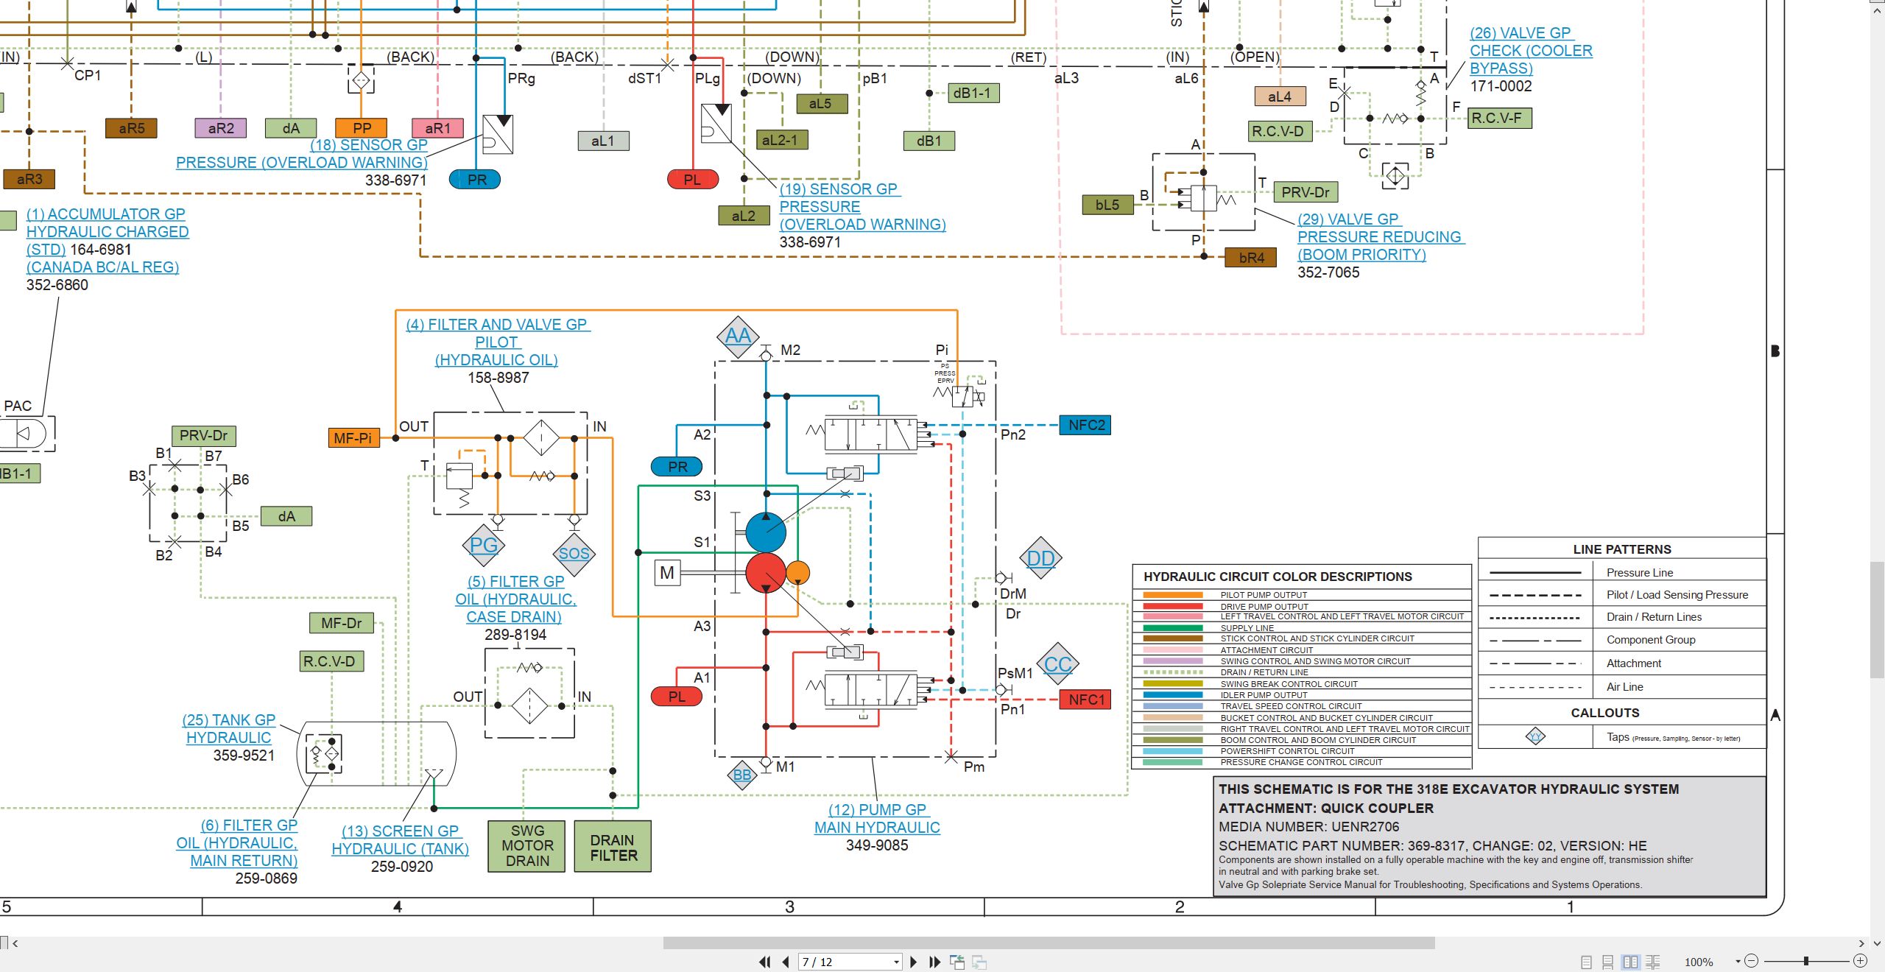
Task: Click the YY callout symbol in legend
Action: pos(1535,736)
